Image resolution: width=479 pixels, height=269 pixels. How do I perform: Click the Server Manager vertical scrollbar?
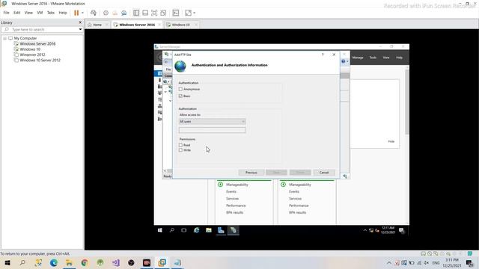[x=407, y=102]
